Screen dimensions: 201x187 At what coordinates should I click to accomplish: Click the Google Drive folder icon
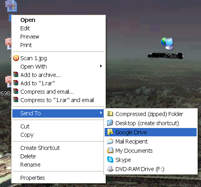point(110,132)
